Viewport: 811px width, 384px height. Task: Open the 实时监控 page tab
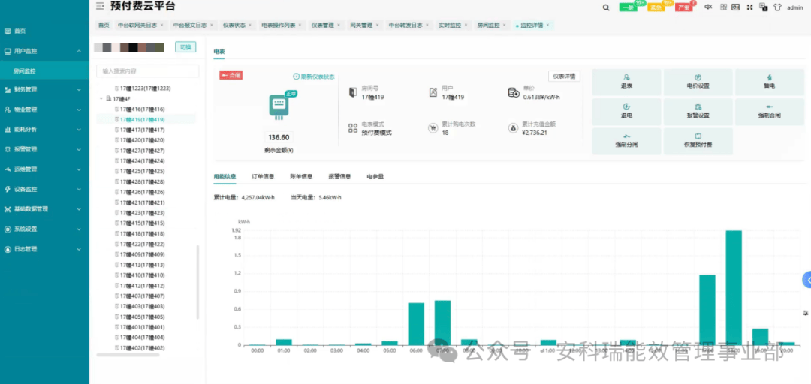click(x=450, y=25)
